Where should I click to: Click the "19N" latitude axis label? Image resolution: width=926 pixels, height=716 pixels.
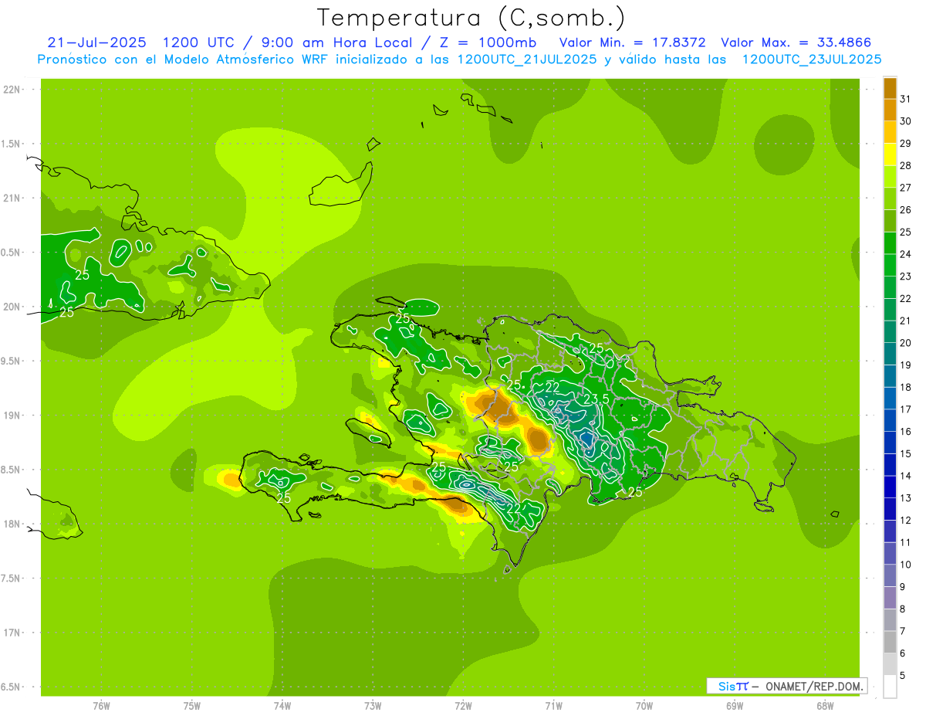(x=11, y=416)
